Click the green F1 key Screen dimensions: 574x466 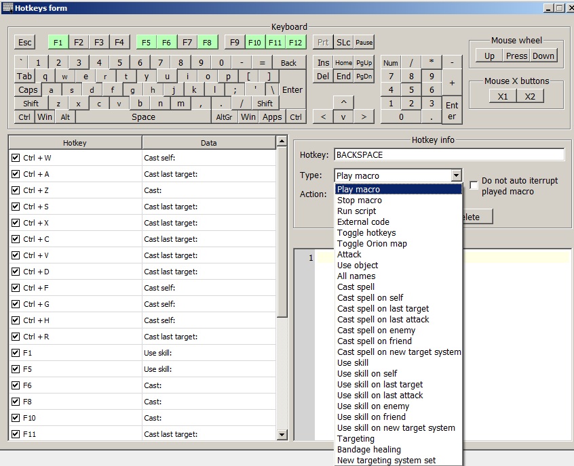tap(58, 43)
